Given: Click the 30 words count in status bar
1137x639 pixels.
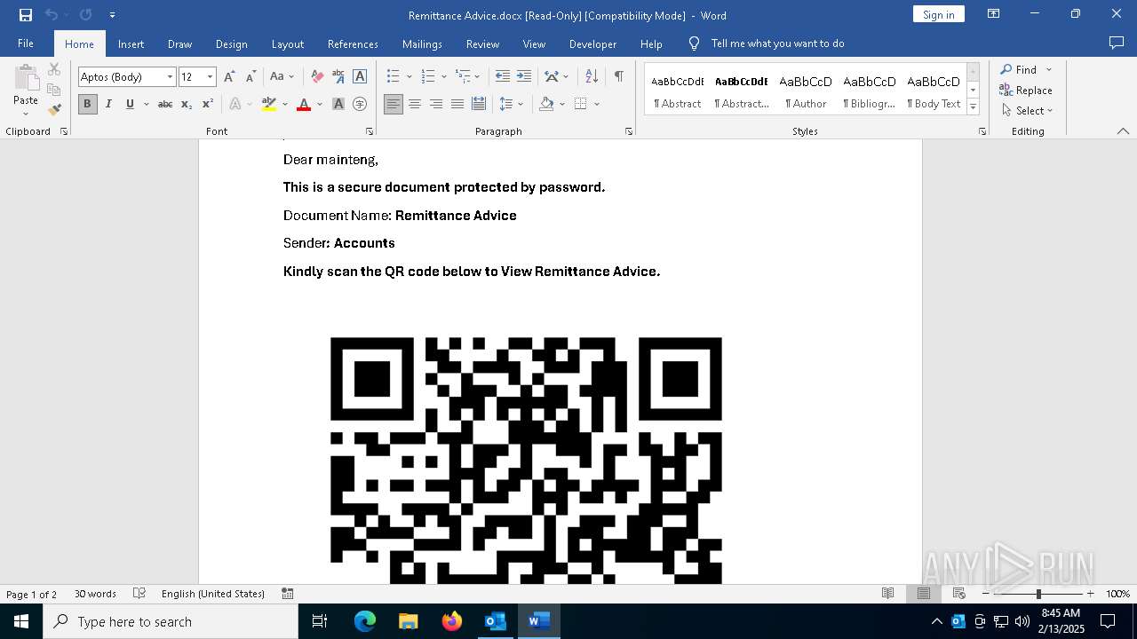Looking at the screenshot, I should pos(95,594).
